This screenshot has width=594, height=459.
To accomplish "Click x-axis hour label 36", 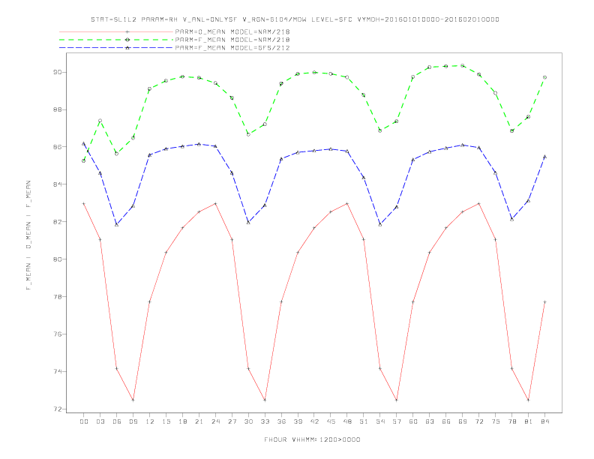I will click(x=281, y=421).
